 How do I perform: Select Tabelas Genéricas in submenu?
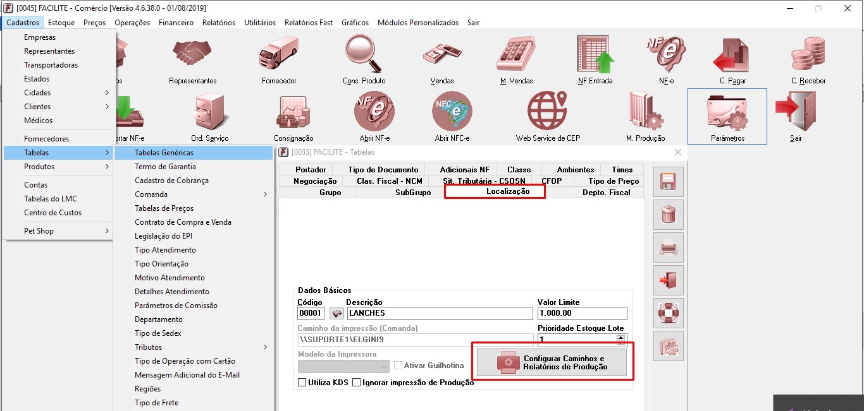[193, 153]
